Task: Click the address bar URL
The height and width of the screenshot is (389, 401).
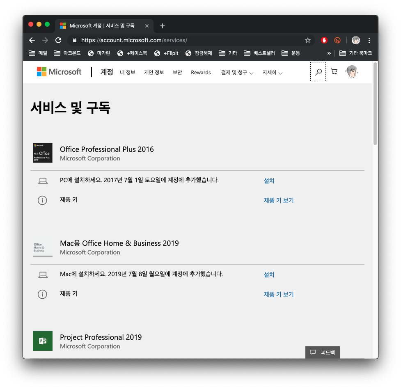Action: click(134, 40)
